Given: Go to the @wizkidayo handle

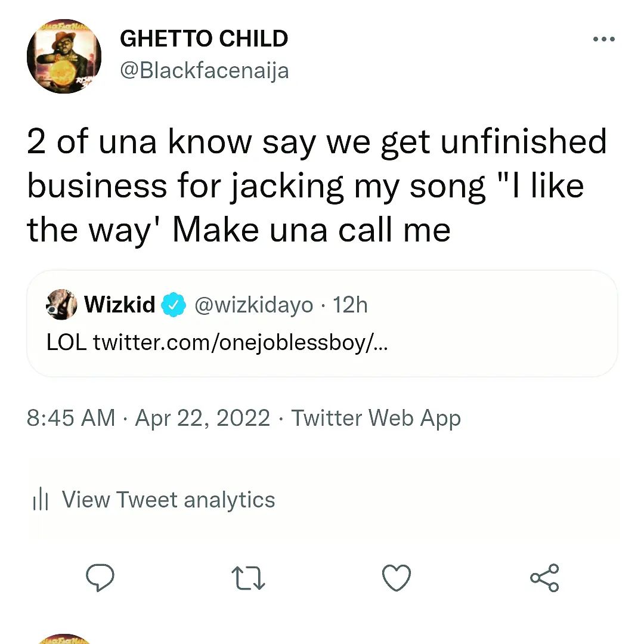Looking at the screenshot, I should (x=253, y=305).
